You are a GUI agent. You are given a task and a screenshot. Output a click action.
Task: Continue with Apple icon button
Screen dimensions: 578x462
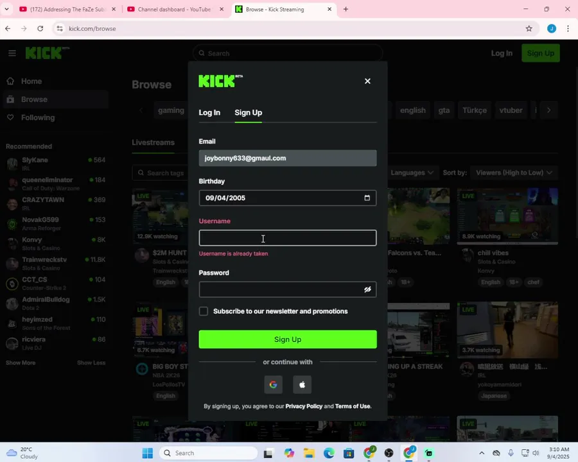point(302,384)
